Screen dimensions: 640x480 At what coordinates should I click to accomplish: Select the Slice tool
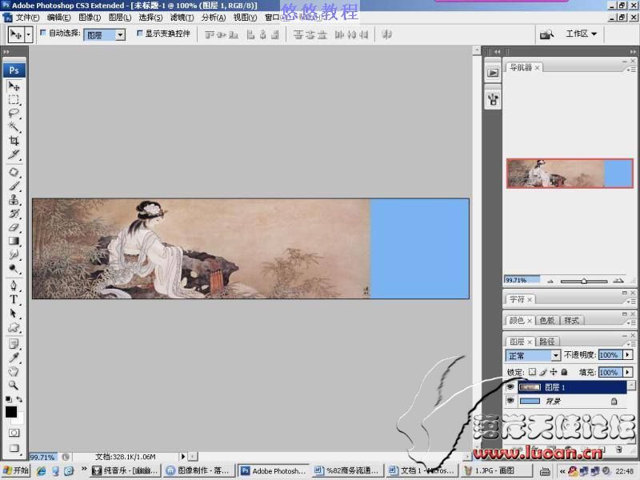14,154
